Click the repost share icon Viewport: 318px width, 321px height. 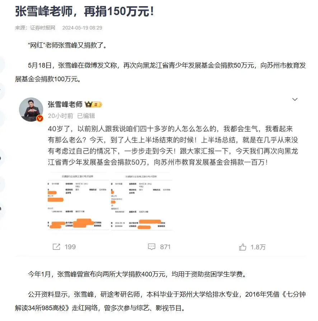[56, 247]
